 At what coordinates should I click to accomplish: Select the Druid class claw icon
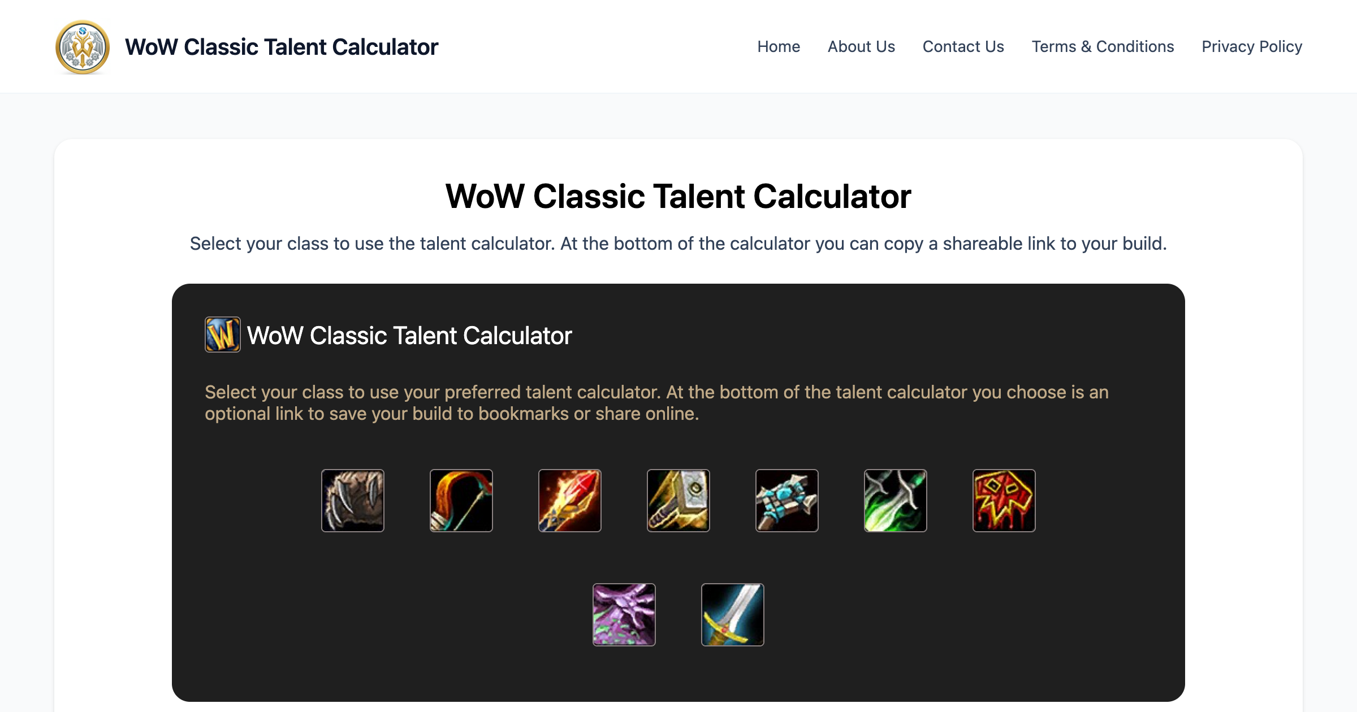(352, 501)
